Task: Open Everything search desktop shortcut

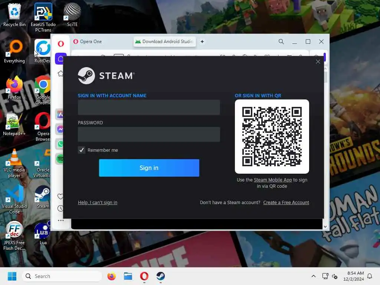Action: 14,51
